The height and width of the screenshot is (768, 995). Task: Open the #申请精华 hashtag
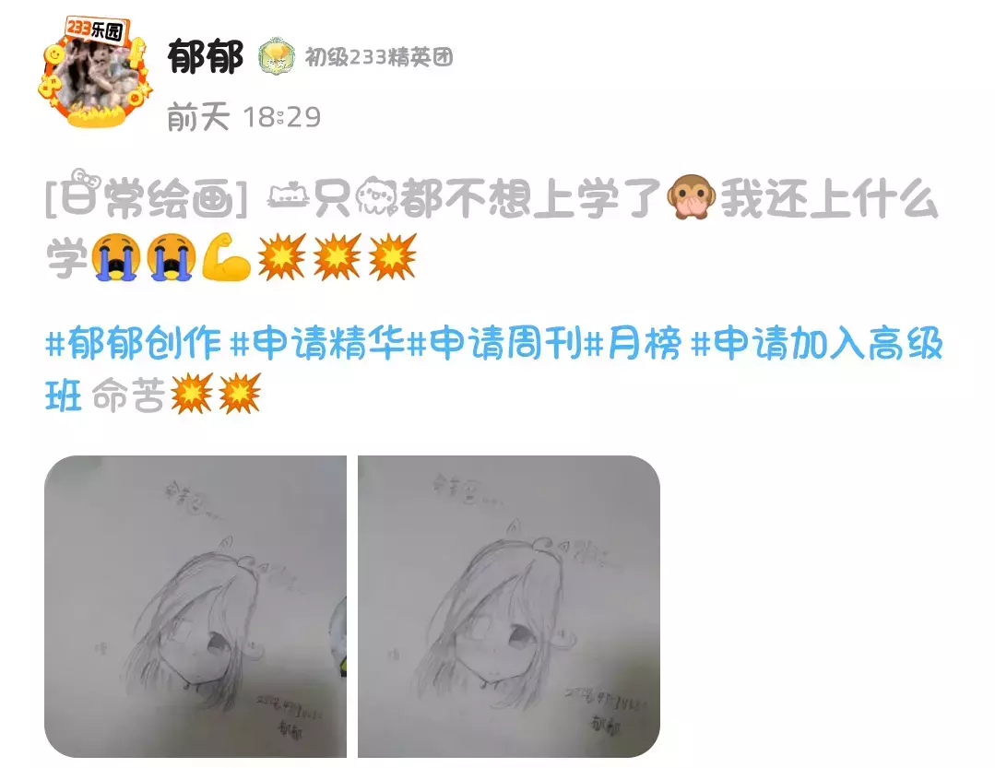318,344
